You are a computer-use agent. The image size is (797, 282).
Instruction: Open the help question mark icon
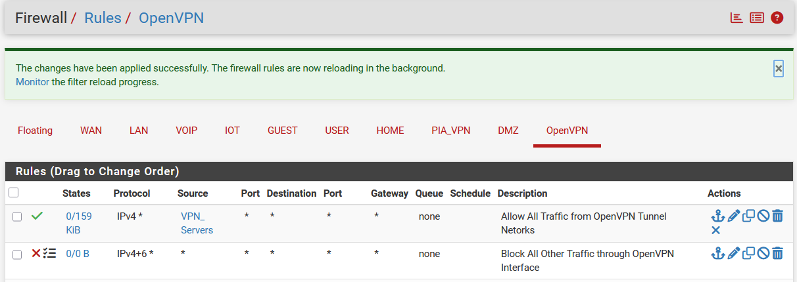click(777, 18)
